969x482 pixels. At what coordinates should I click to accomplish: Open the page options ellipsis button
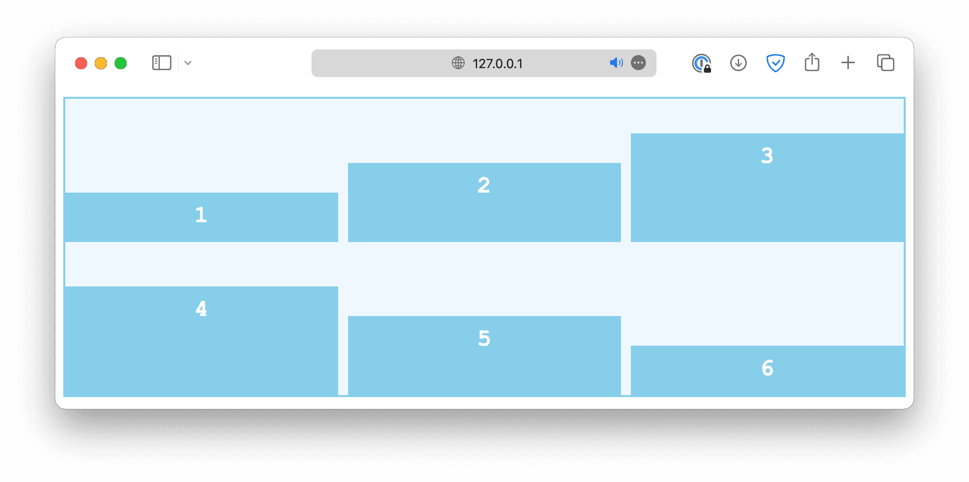(638, 63)
